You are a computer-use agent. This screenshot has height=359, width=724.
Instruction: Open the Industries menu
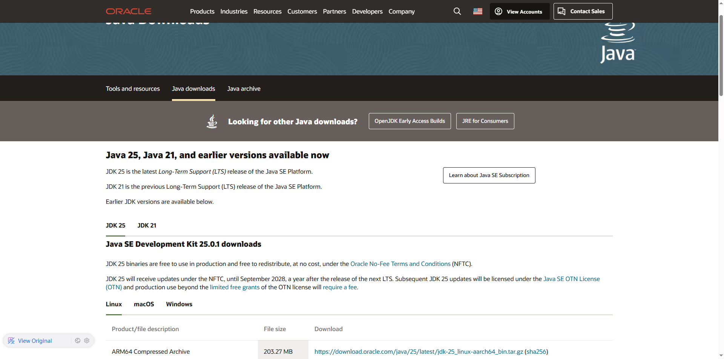[234, 11]
